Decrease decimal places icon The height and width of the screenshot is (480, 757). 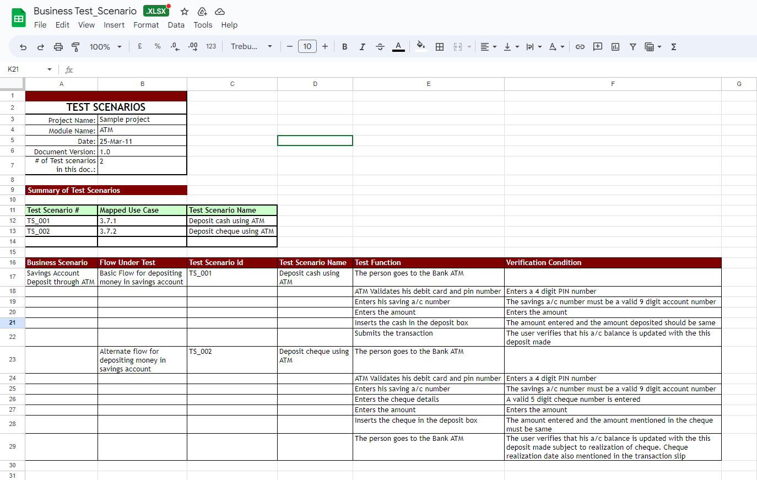pos(175,47)
